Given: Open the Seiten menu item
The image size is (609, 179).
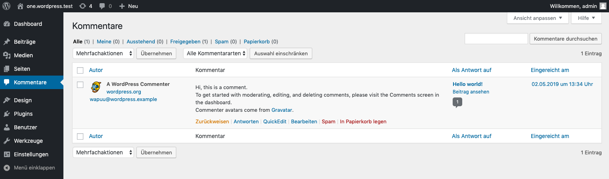Looking at the screenshot, I should (32, 69).
